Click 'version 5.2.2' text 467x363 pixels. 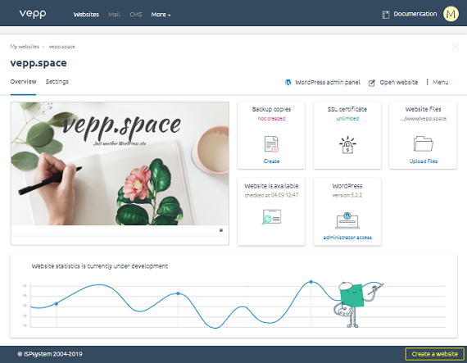pos(347,195)
